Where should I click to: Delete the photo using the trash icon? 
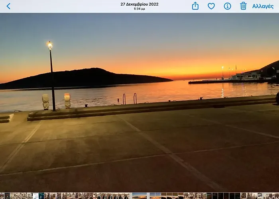pos(243,6)
